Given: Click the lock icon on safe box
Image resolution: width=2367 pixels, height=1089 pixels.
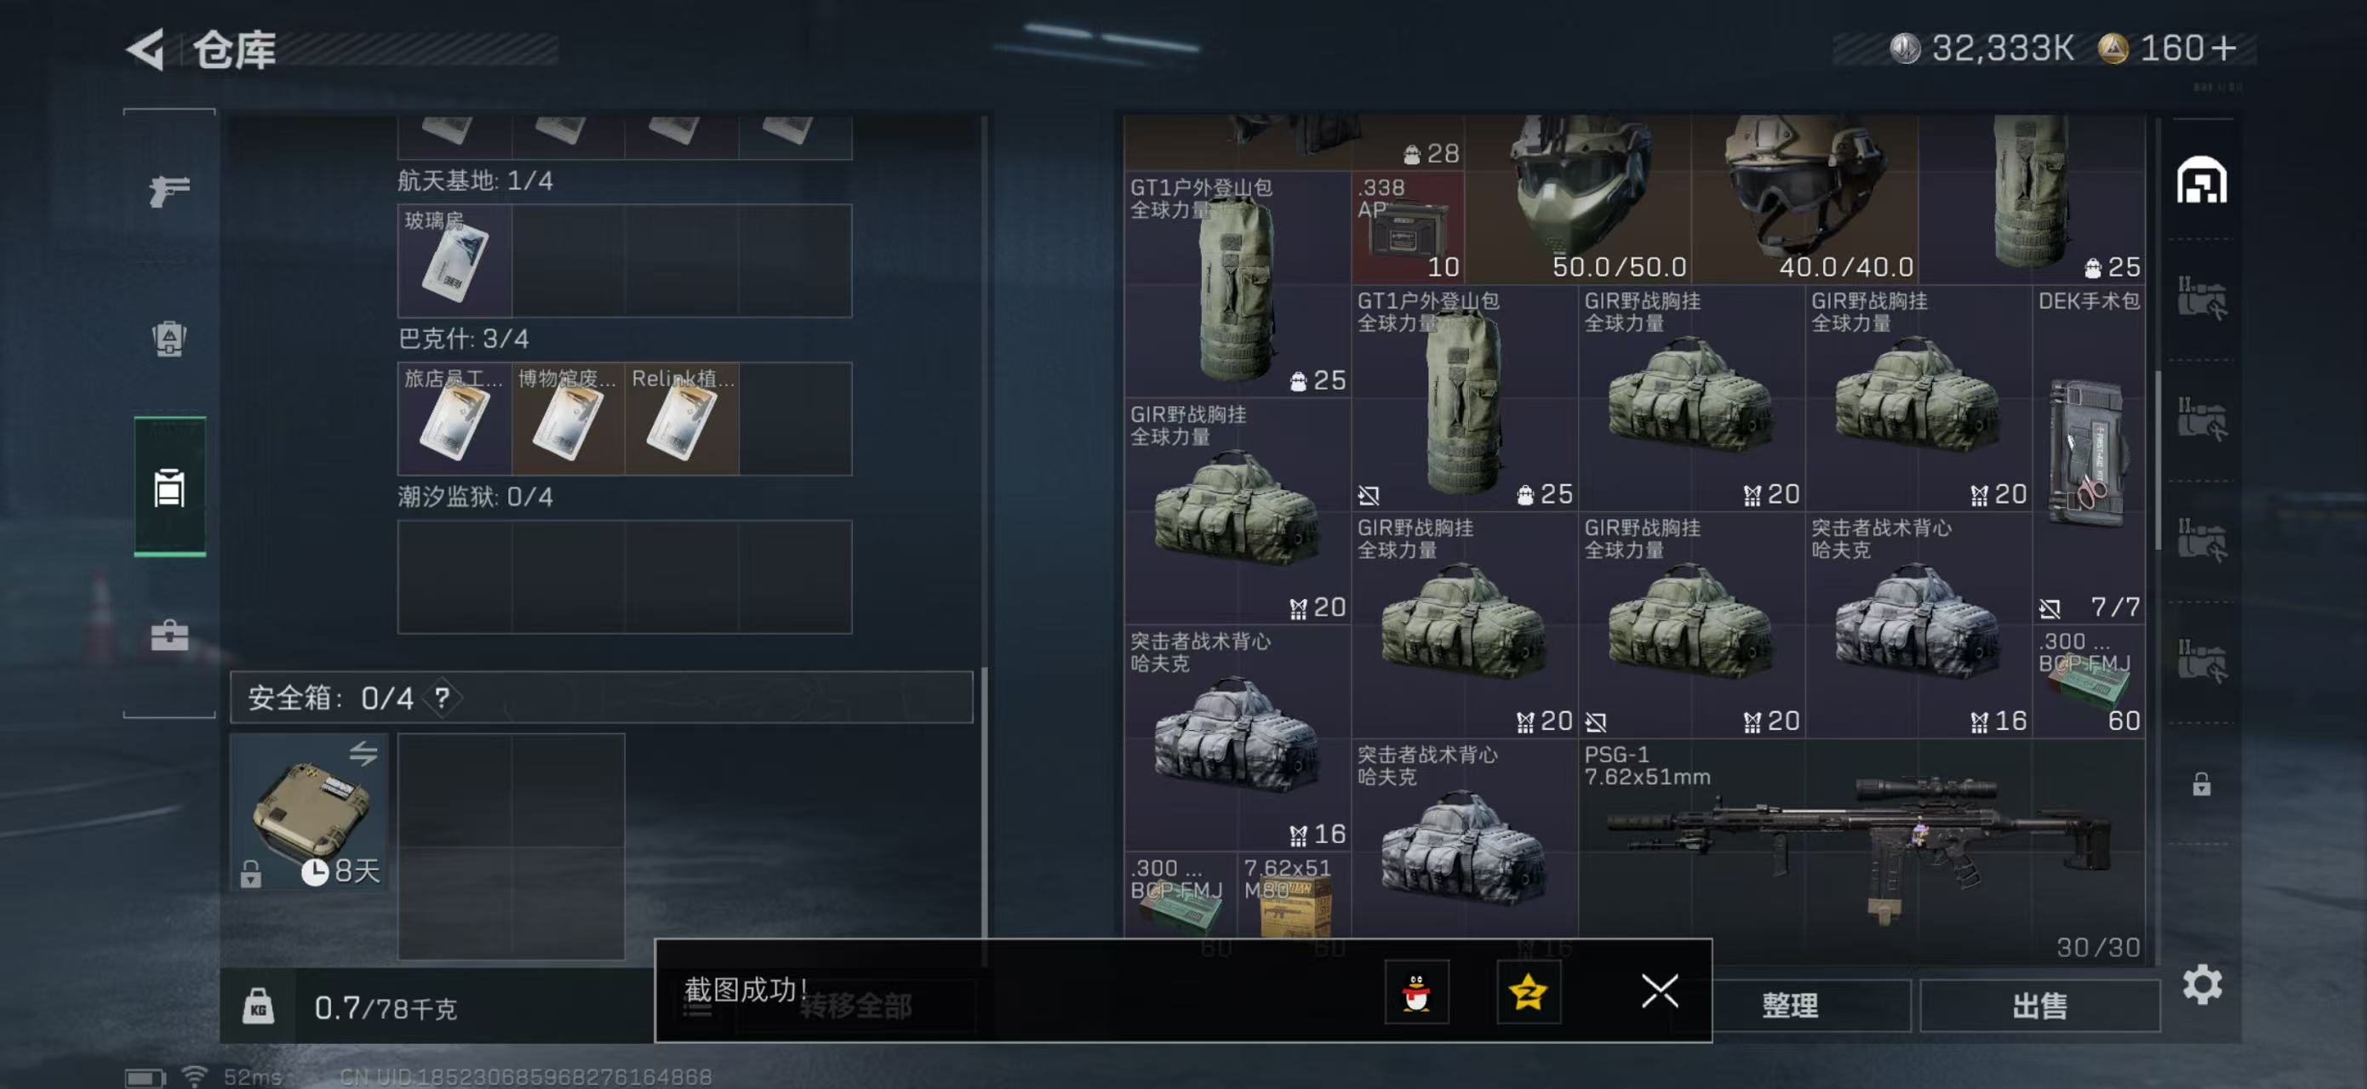Looking at the screenshot, I should [251, 873].
